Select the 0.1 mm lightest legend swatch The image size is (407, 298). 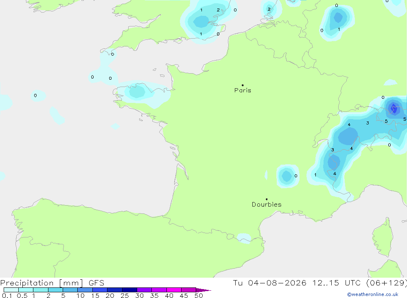pos(11,290)
